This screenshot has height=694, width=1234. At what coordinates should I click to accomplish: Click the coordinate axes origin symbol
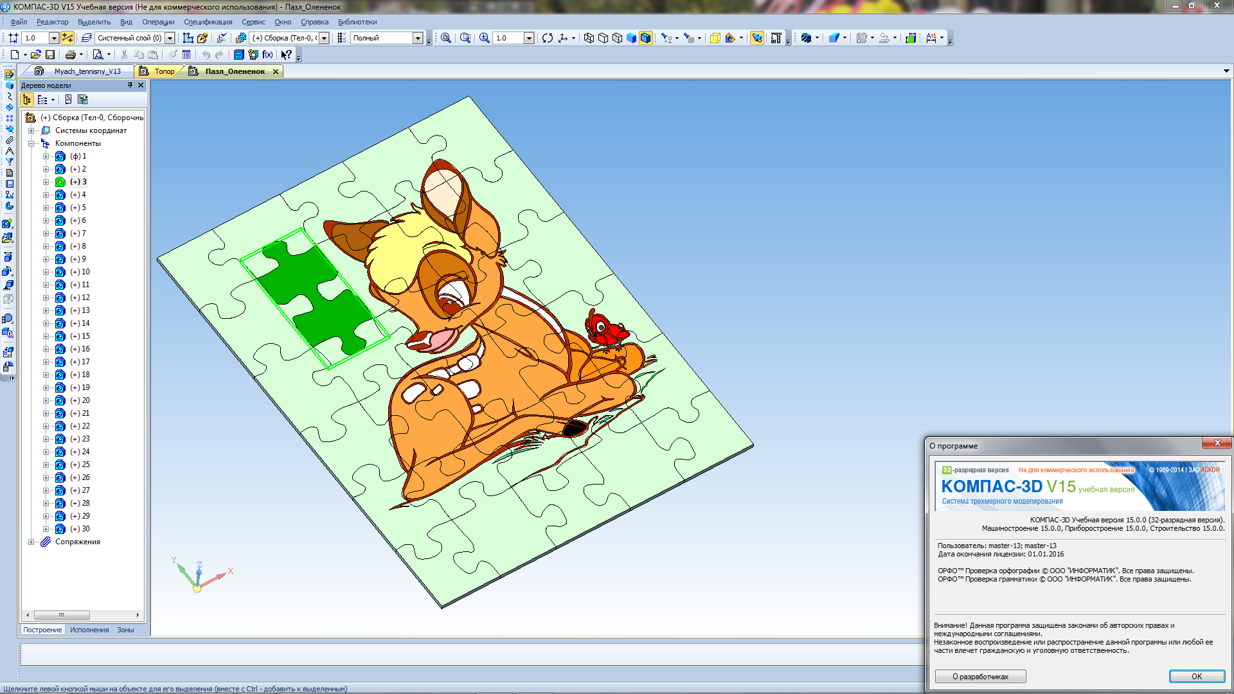[197, 587]
